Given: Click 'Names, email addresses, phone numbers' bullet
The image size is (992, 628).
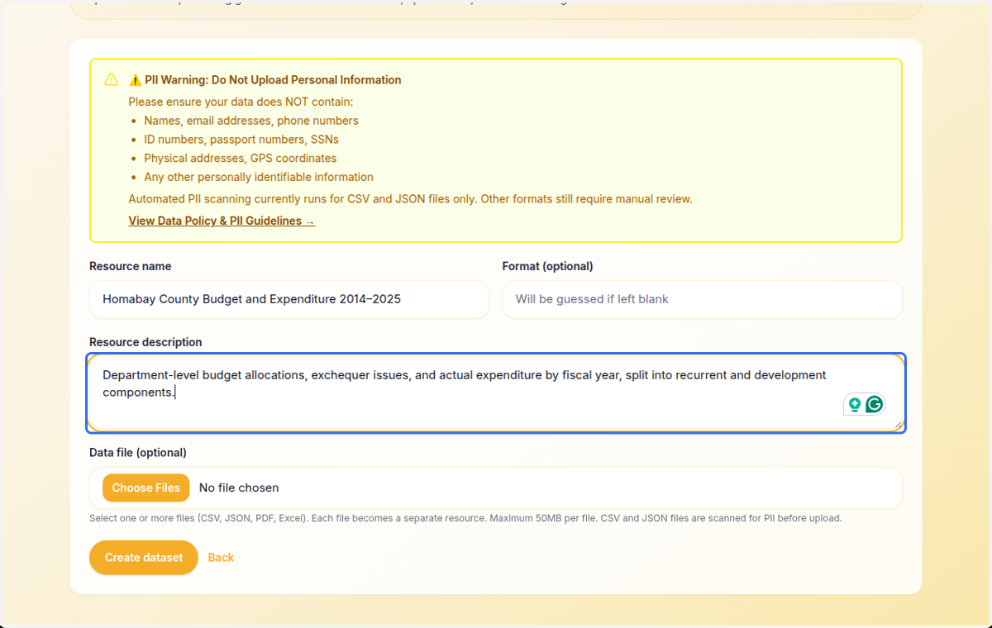Looking at the screenshot, I should (251, 121).
